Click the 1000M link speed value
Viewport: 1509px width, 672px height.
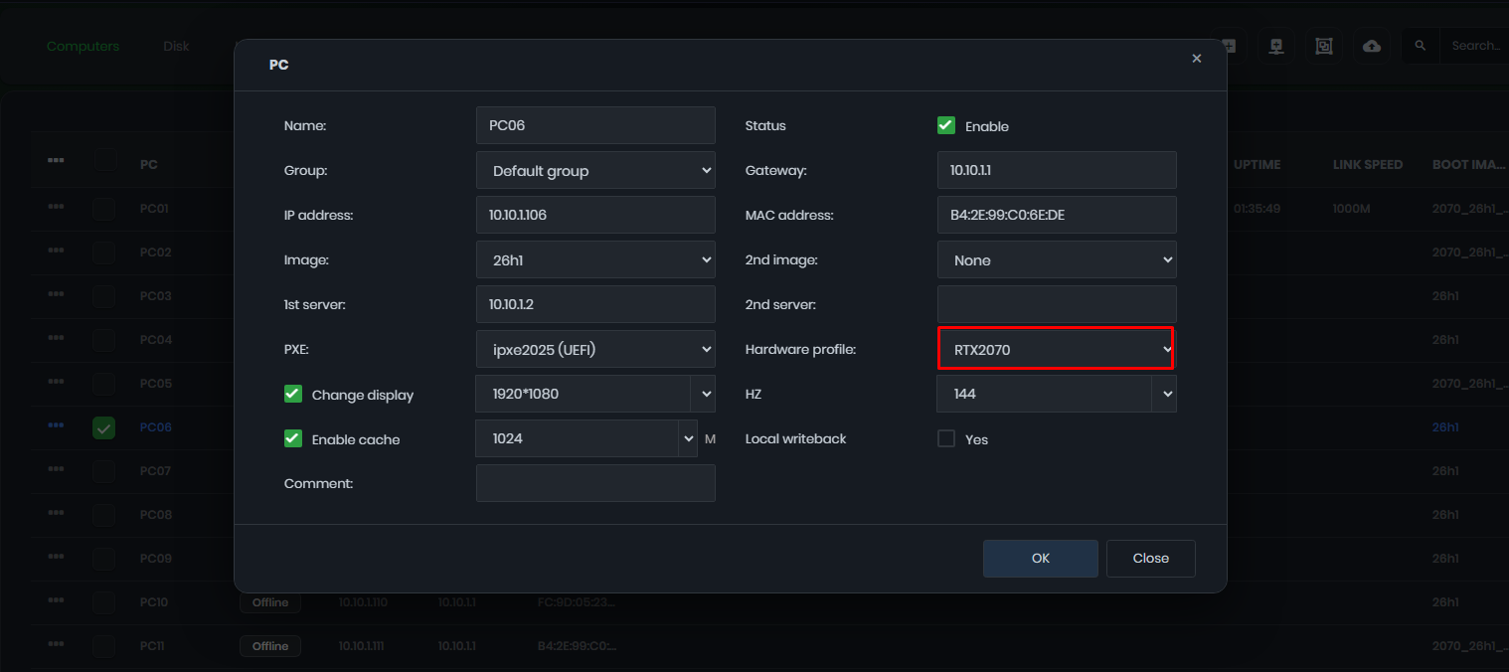[1352, 209]
